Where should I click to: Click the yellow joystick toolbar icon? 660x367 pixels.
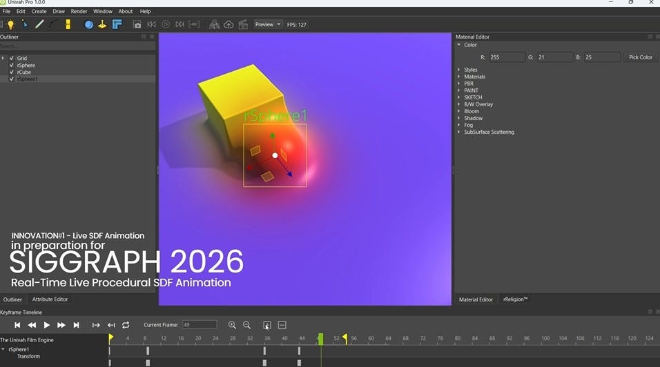coord(102,24)
